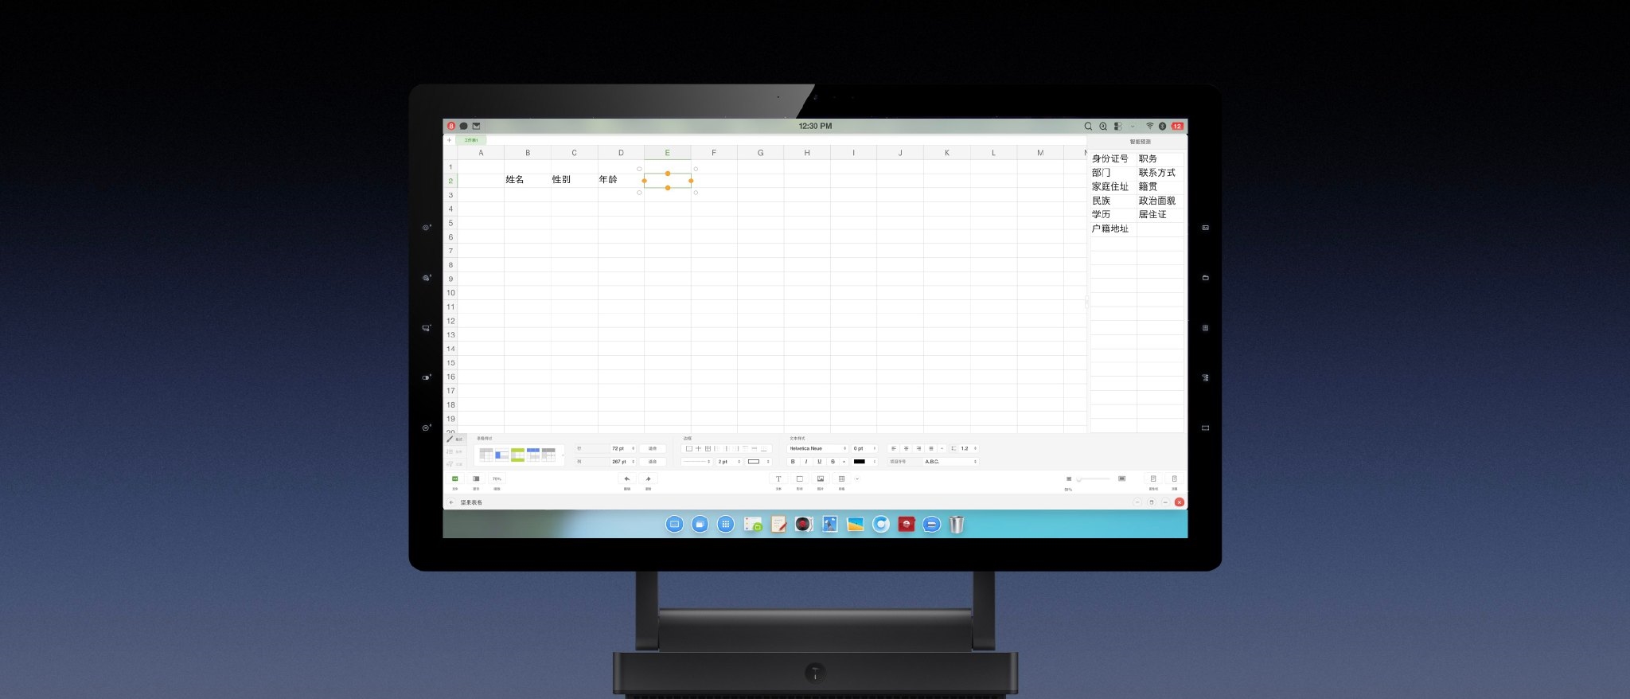Toggle bold text formatting

click(x=793, y=462)
